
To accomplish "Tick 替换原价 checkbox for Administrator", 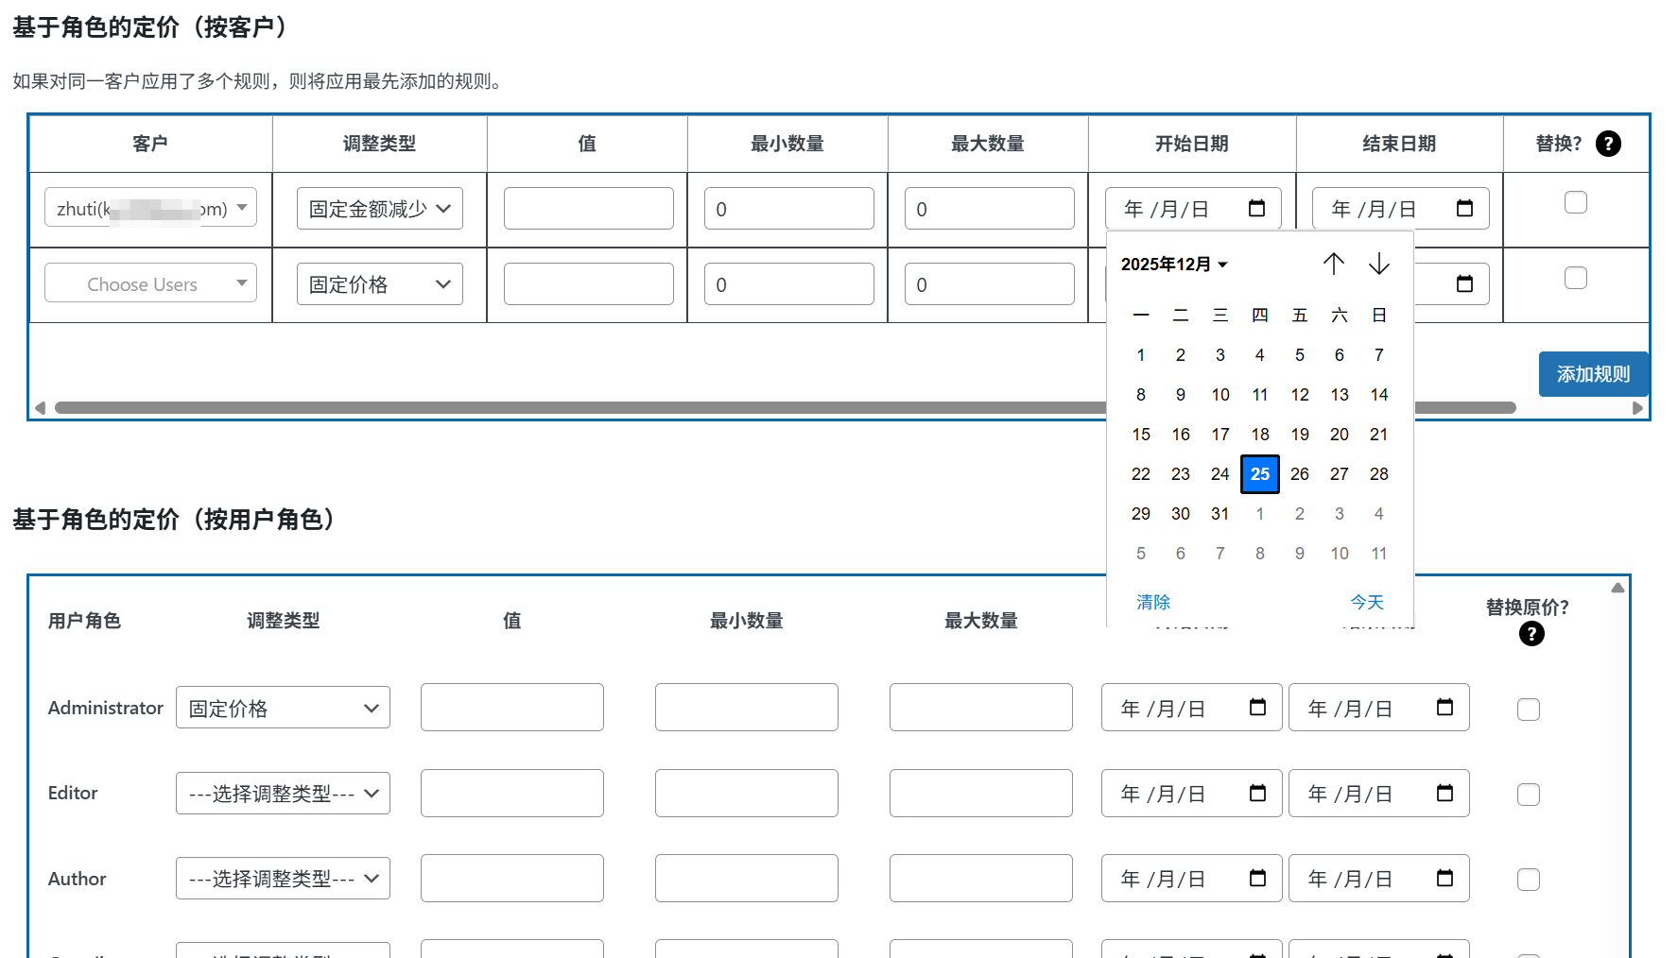I will (1529, 710).
